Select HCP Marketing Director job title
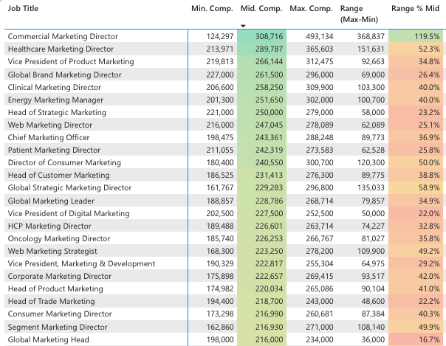This screenshot has height=346, width=446. click(x=49, y=226)
